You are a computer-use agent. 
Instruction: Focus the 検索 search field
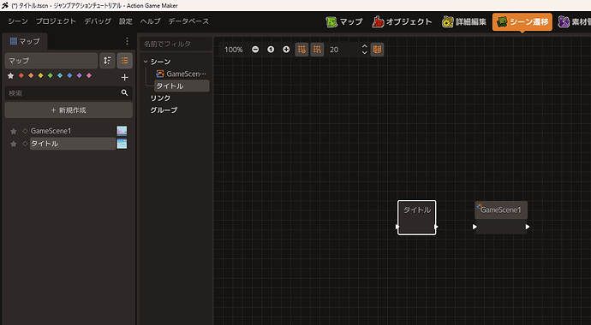(63, 93)
